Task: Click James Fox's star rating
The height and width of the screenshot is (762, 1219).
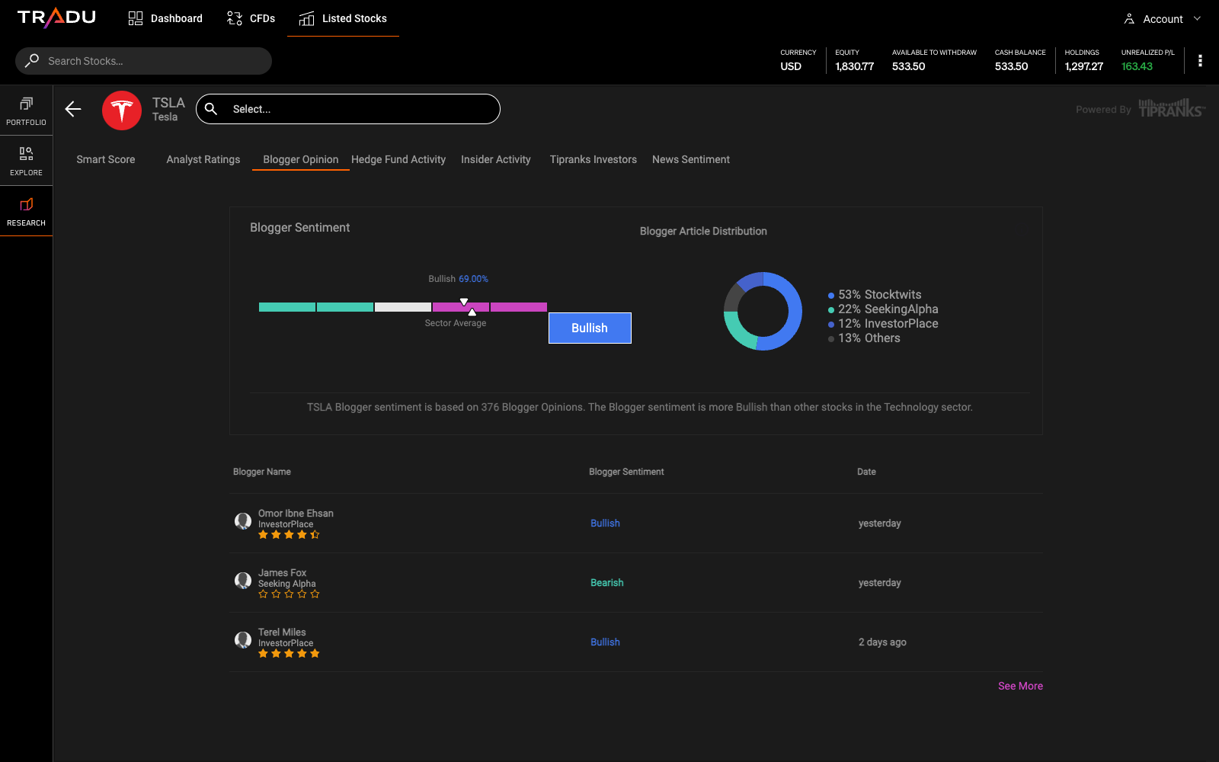Action: pos(289,594)
